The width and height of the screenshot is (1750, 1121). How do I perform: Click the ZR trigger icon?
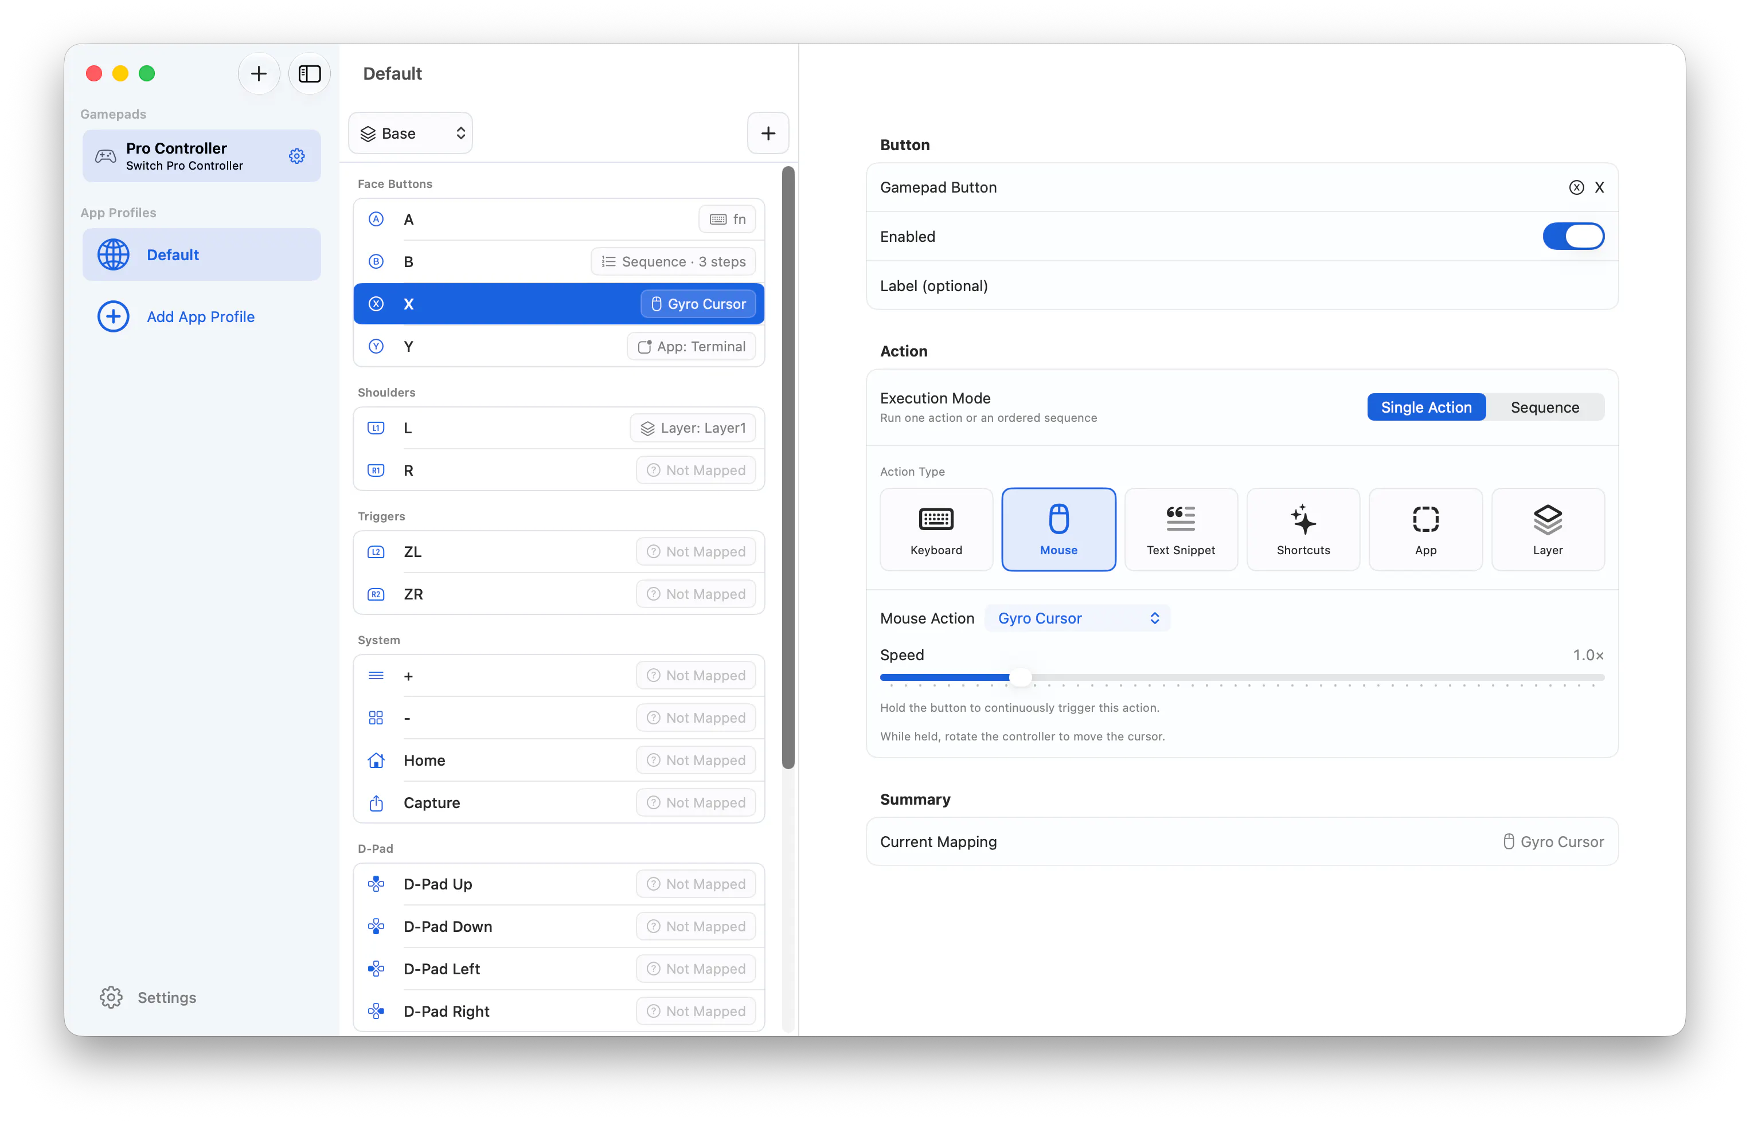[x=376, y=594]
